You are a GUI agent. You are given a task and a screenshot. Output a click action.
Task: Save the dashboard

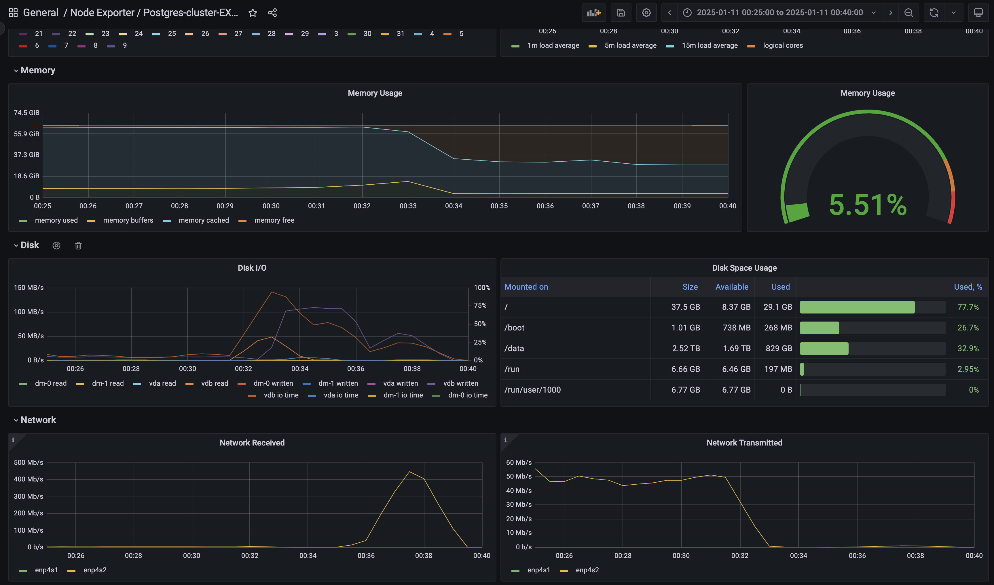[621, 13]
